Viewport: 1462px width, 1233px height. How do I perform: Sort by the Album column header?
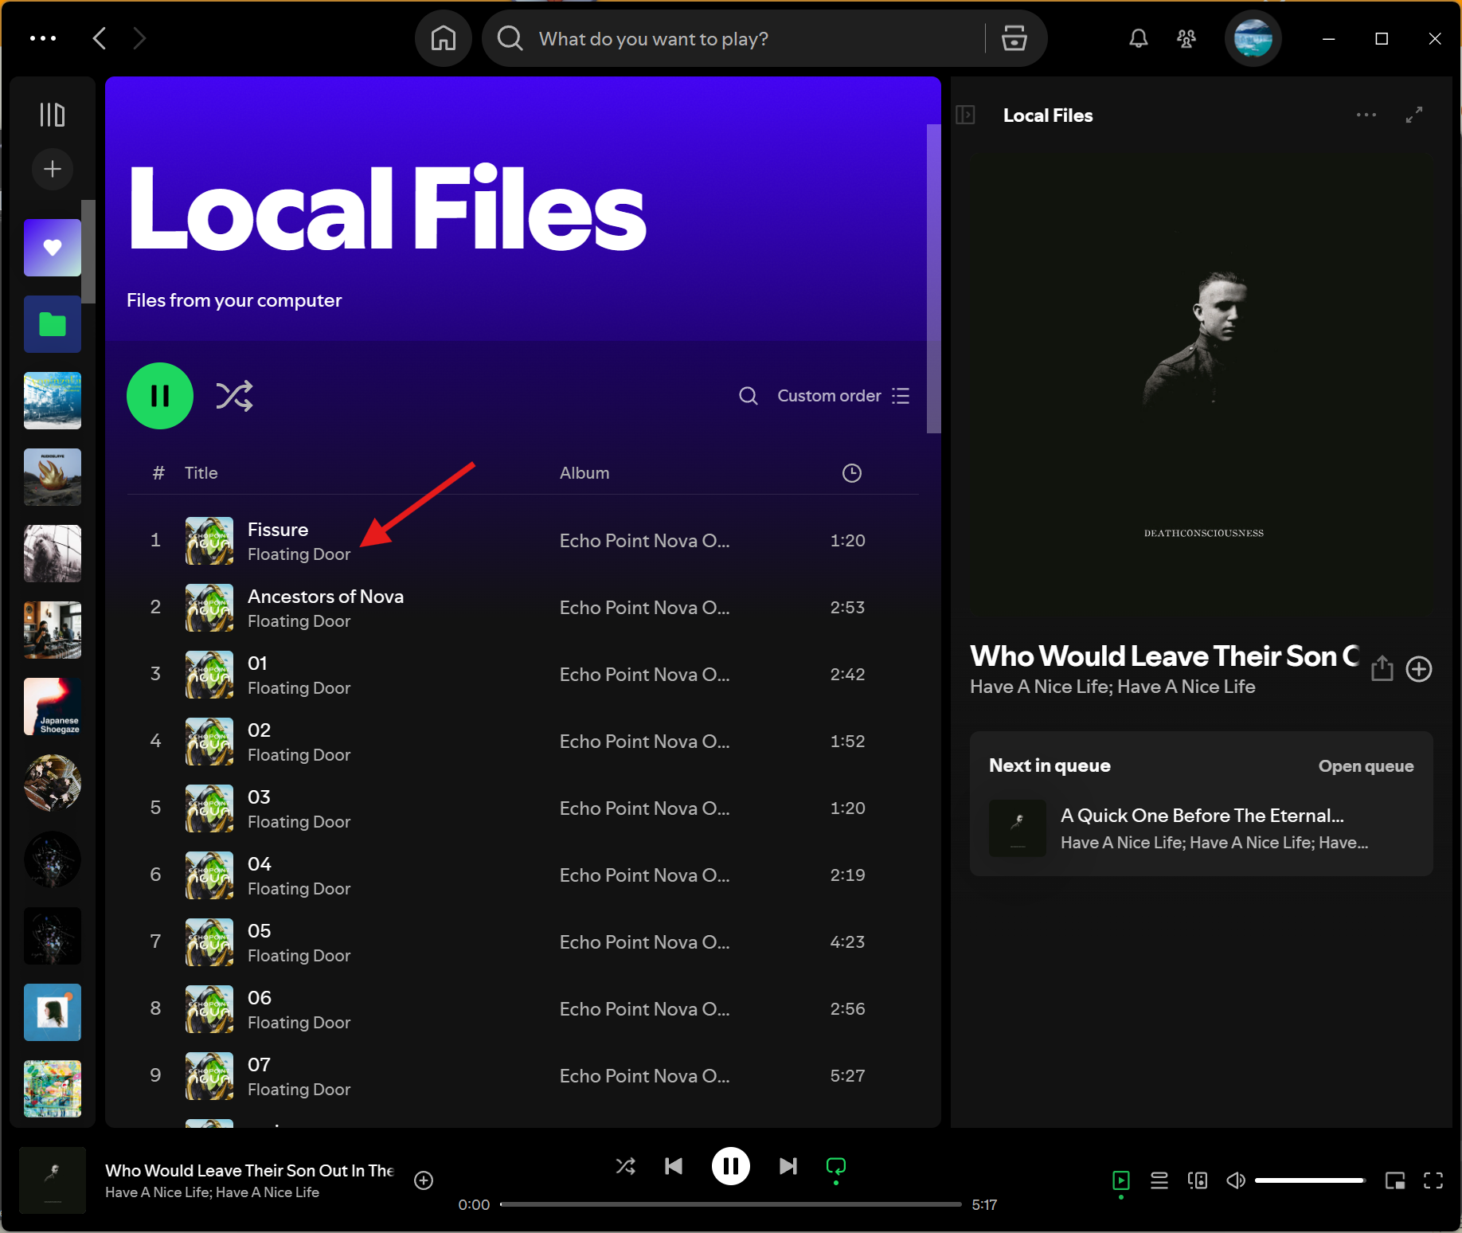tap(584, 473)
